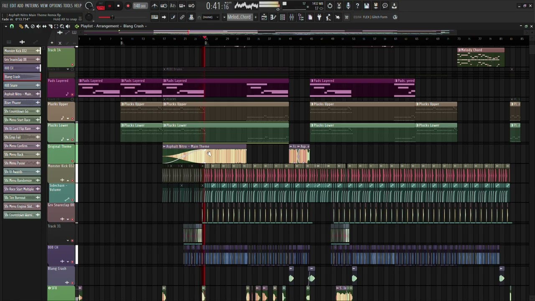Pause playback with the pause button
This screenshot has height=301, width=535.
[x=110, y=6]
